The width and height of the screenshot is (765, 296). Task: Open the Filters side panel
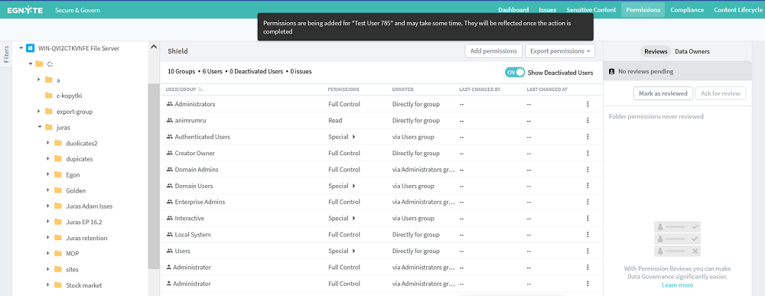pyautogui.click(x=6, y=54)
